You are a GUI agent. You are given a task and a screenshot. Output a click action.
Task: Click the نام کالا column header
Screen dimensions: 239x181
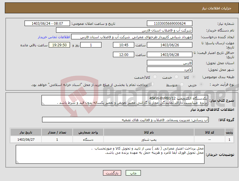pyautogui.click(x=149, y=132)
